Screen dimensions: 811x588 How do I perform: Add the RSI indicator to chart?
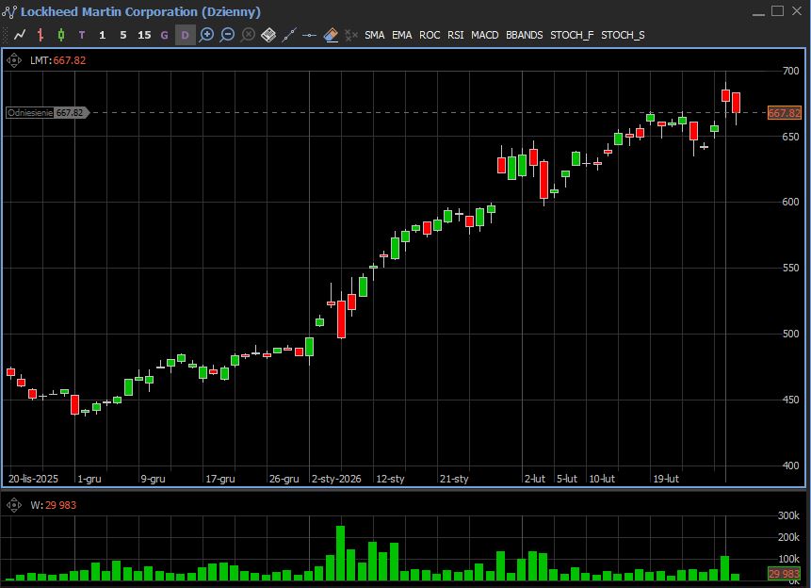pyautogui.click(x=456, y=35)
